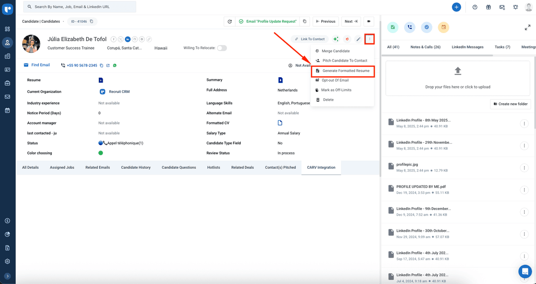Toggle the Willing To Relocate switch
This screenshot has height=284, width=536.
tap(222, 48)
